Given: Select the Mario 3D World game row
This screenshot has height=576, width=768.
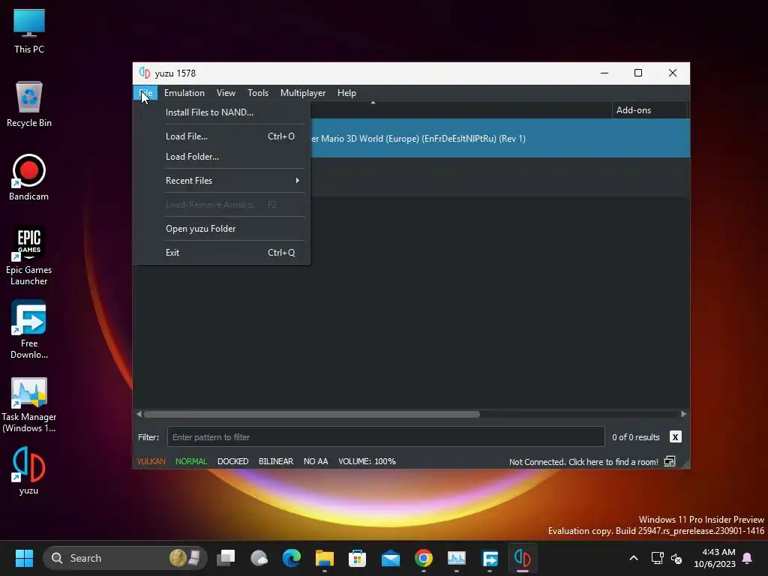Looking at the screenshot, I should (x=500, y=139).
